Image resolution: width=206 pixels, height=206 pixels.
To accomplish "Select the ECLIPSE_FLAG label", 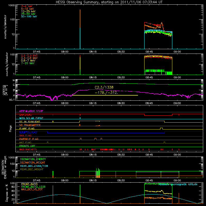I will coord(28,132).
